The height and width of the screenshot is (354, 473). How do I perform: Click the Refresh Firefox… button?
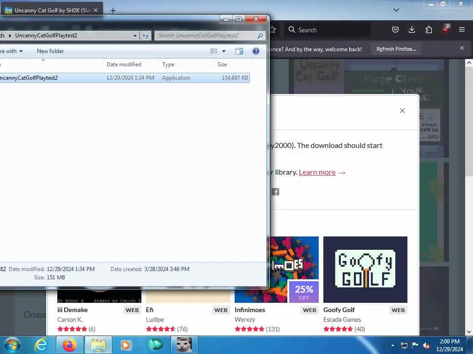[396, 49]
